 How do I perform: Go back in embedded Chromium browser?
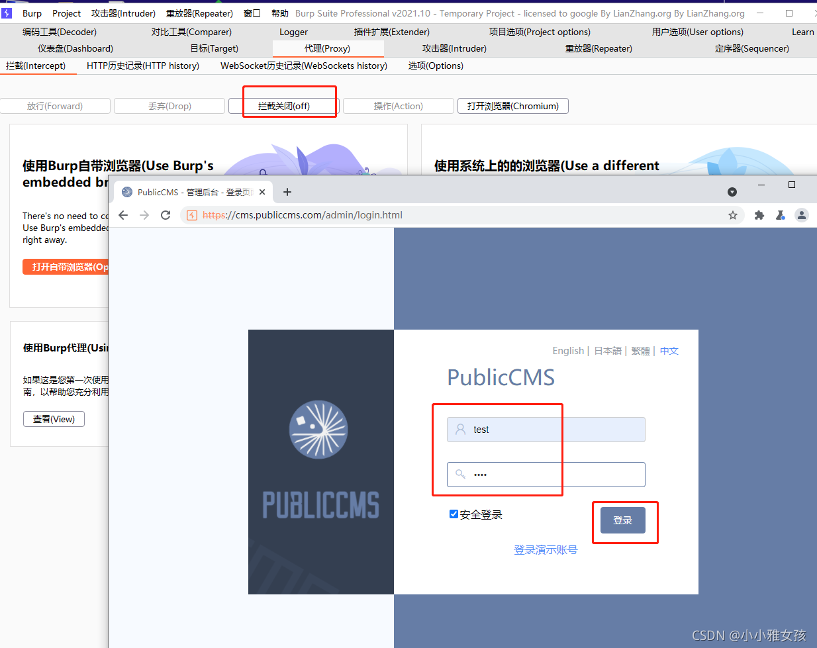(x=123, y=215)
